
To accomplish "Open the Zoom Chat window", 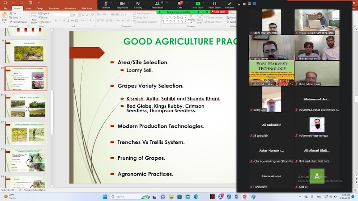I will pos(179,4).
